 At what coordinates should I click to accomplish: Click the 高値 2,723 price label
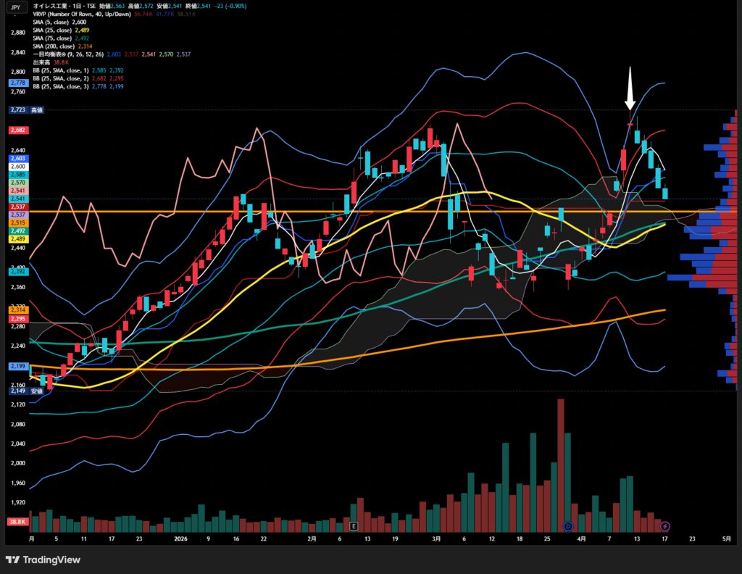[27, 110]
